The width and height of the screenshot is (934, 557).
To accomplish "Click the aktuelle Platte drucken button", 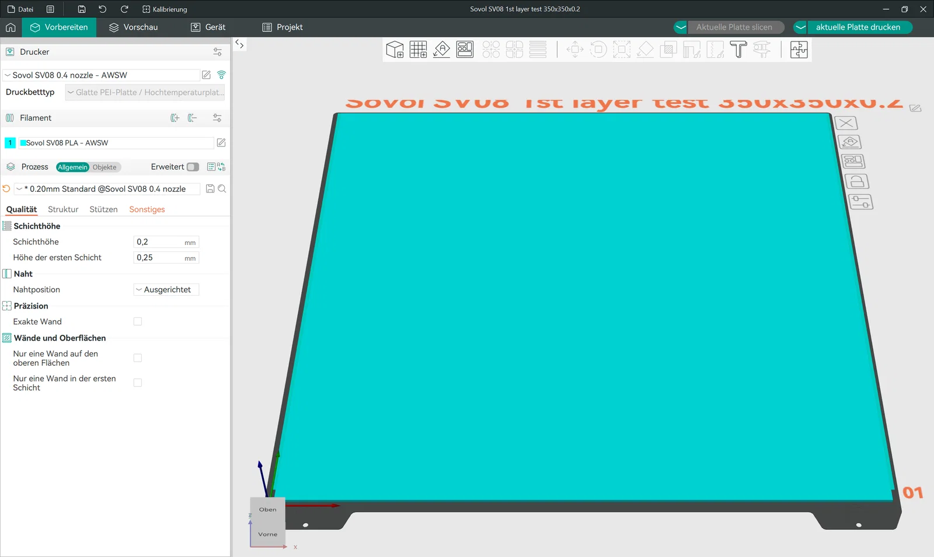I will [859, 27].
